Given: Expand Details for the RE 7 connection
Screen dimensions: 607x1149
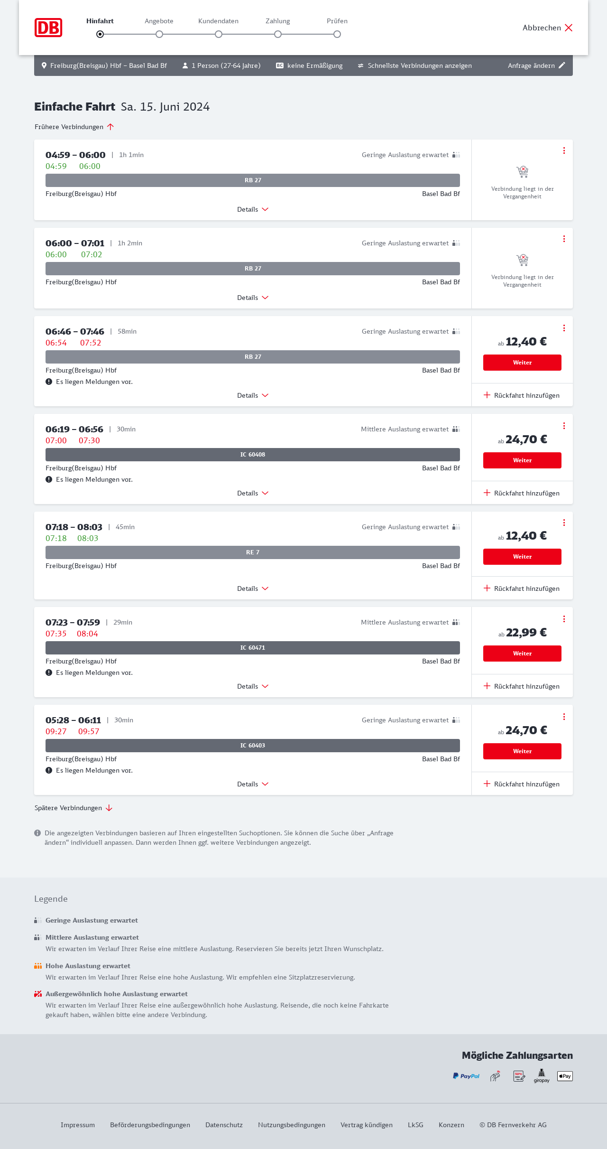Looking at the screenshot, I should pyautogui.click(x=253, y=589).
